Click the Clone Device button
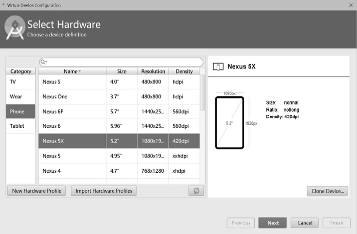The image size is (357, 234). tap(327, 191)
